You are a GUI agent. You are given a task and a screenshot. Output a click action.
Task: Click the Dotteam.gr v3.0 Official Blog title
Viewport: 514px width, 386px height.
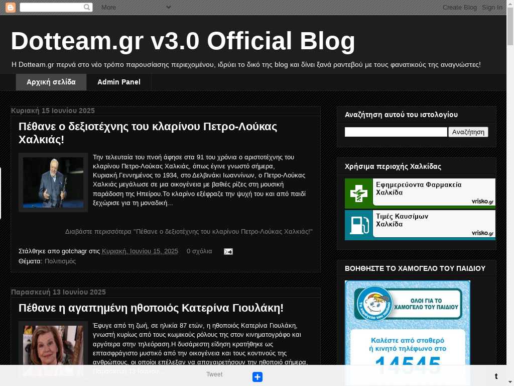pyautogui.click(x=183, y=41)
